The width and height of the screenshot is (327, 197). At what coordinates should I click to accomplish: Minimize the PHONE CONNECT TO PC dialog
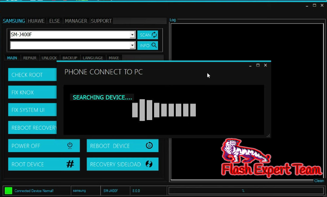(250, 66)
